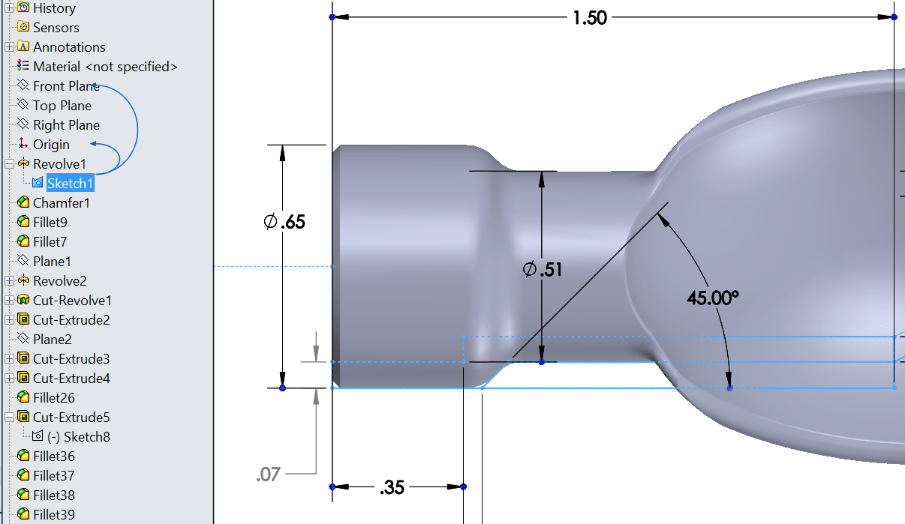Click the Fillet9 feature icon
The height and width of the screenshot is (524, 905).
click(x=23, y=222)
